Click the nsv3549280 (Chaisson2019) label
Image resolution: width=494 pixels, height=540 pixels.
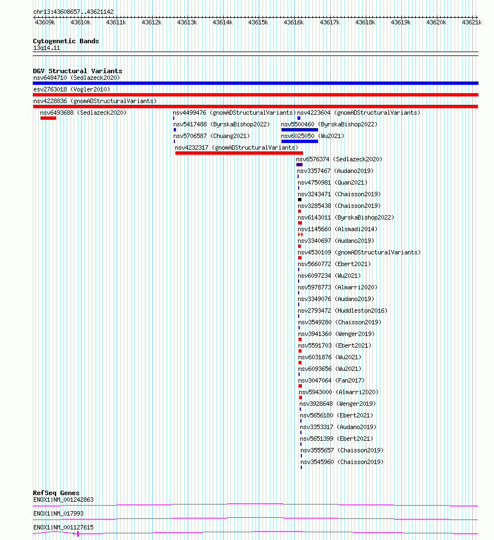click(x=340, y=322)
